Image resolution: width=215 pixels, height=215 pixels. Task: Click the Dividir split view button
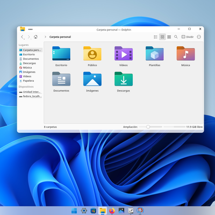(188, 37)
